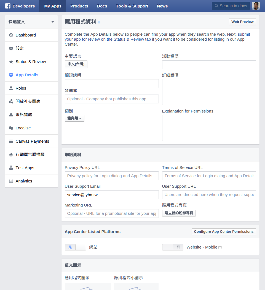The width and height of the screenshot is (265, 290).
Task: Click the star icon for Status & Review
Action: tap(11, 62)
